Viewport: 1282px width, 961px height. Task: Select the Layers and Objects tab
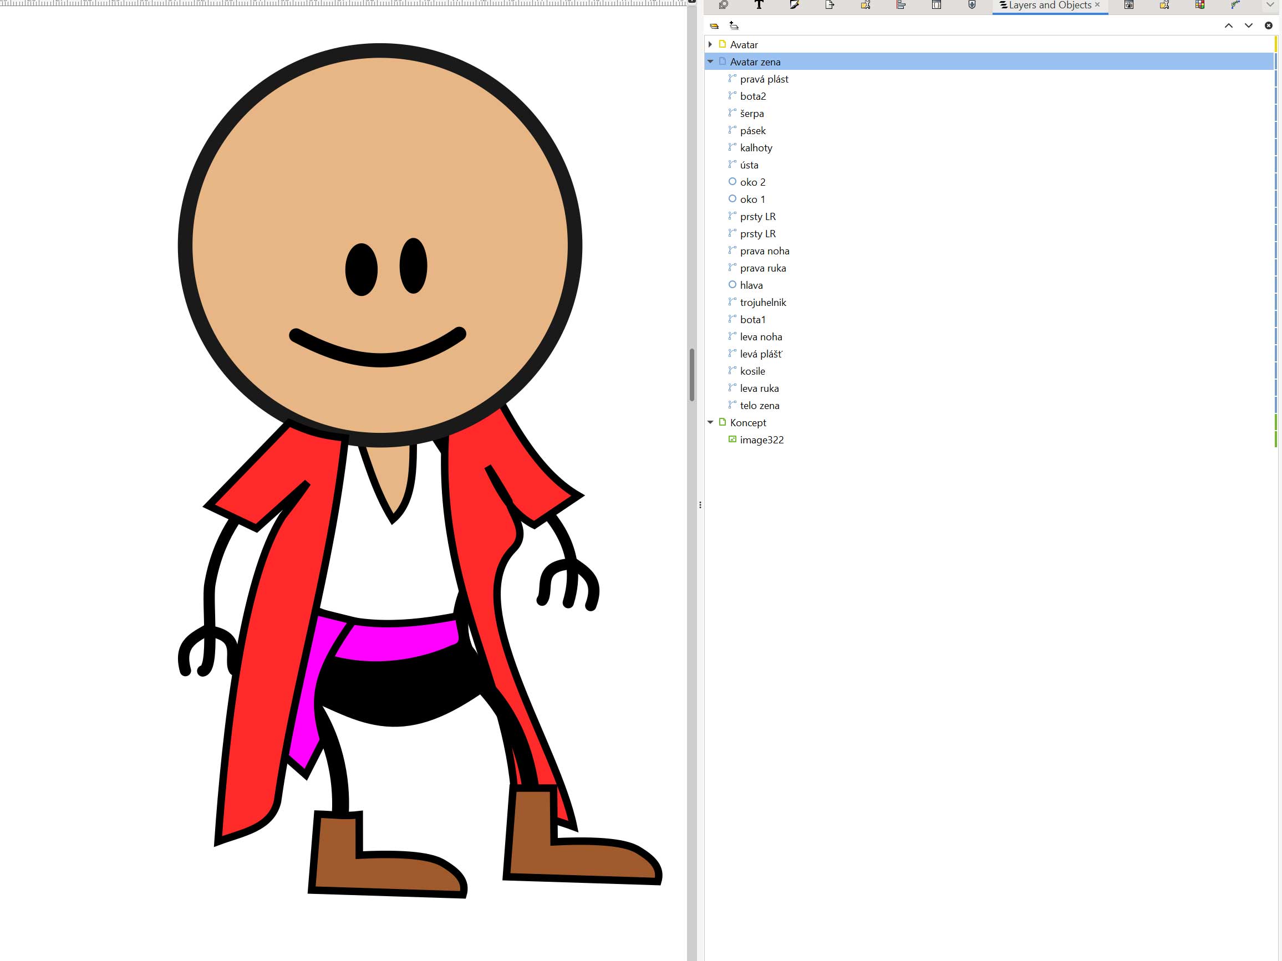tap(1049, 5)
